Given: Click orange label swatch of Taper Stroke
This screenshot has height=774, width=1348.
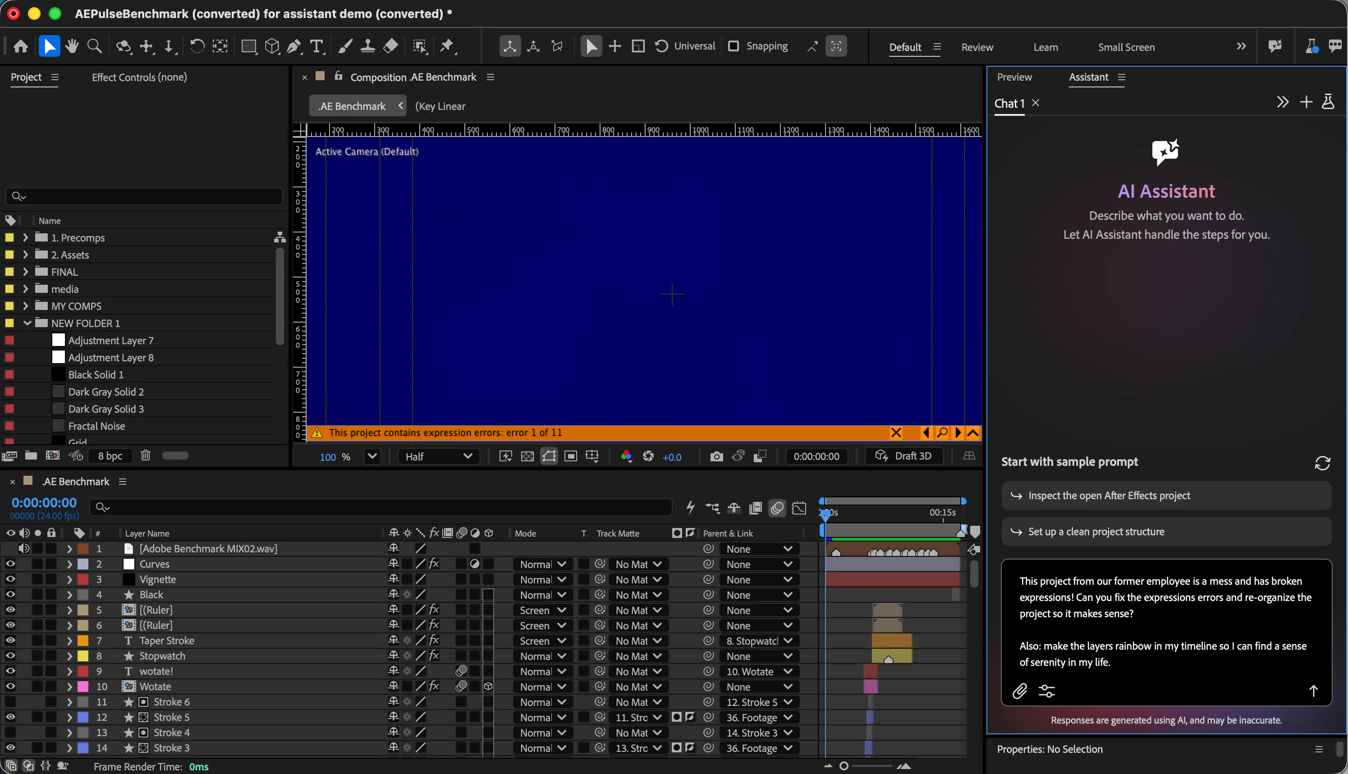Looking at the screenshot, I should [83, 641].
